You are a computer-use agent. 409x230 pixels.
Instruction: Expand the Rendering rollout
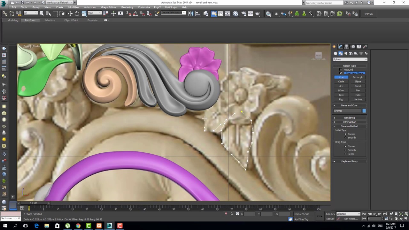pyautogui.click(x=349, y=118)
